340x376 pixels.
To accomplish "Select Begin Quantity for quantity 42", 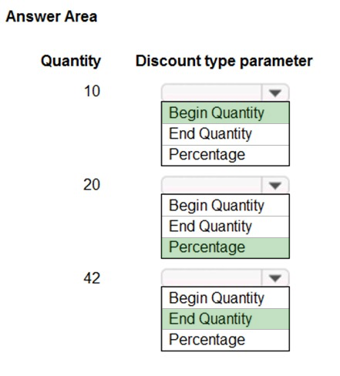I will coord(225,298).
